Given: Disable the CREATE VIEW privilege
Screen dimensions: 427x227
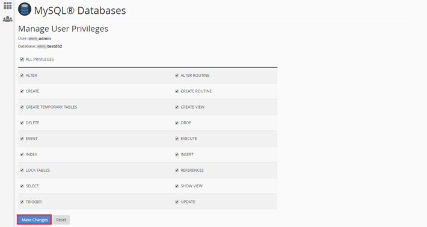Looking at the screenshot, I should [x=177, y=107].
